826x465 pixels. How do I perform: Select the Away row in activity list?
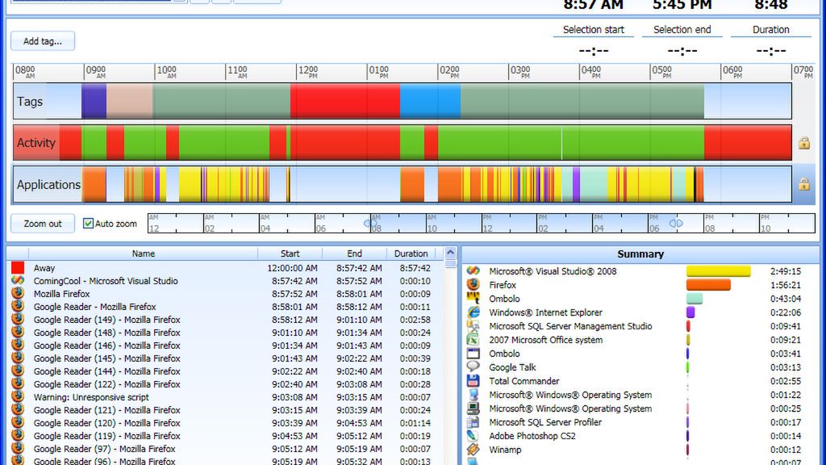click(x=225, y=268)
